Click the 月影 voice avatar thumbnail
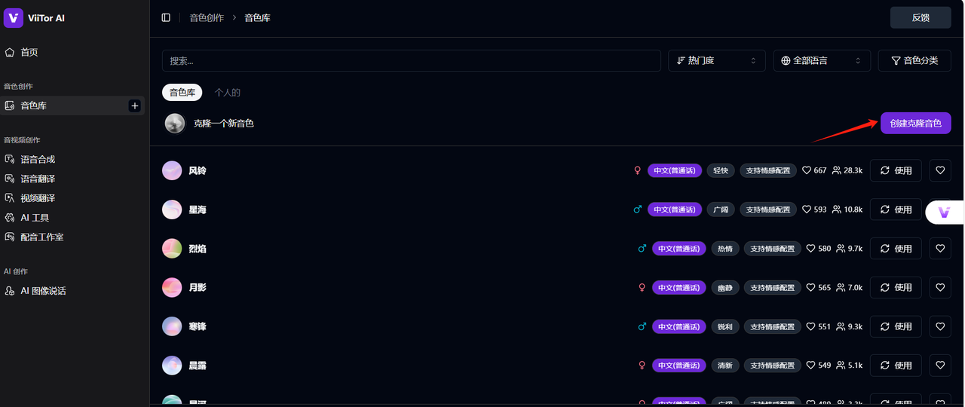Image resolution: width=965 pixels, height=407 pixels. [172, 287]
